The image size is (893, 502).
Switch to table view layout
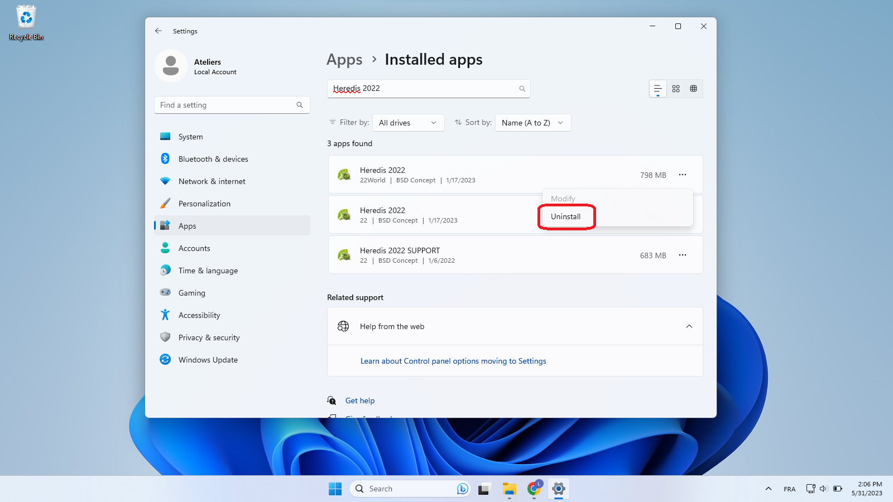(x=693, y=89)
